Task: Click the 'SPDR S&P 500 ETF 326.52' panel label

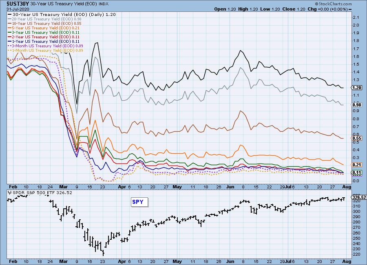Action: (x=42, y=193)
